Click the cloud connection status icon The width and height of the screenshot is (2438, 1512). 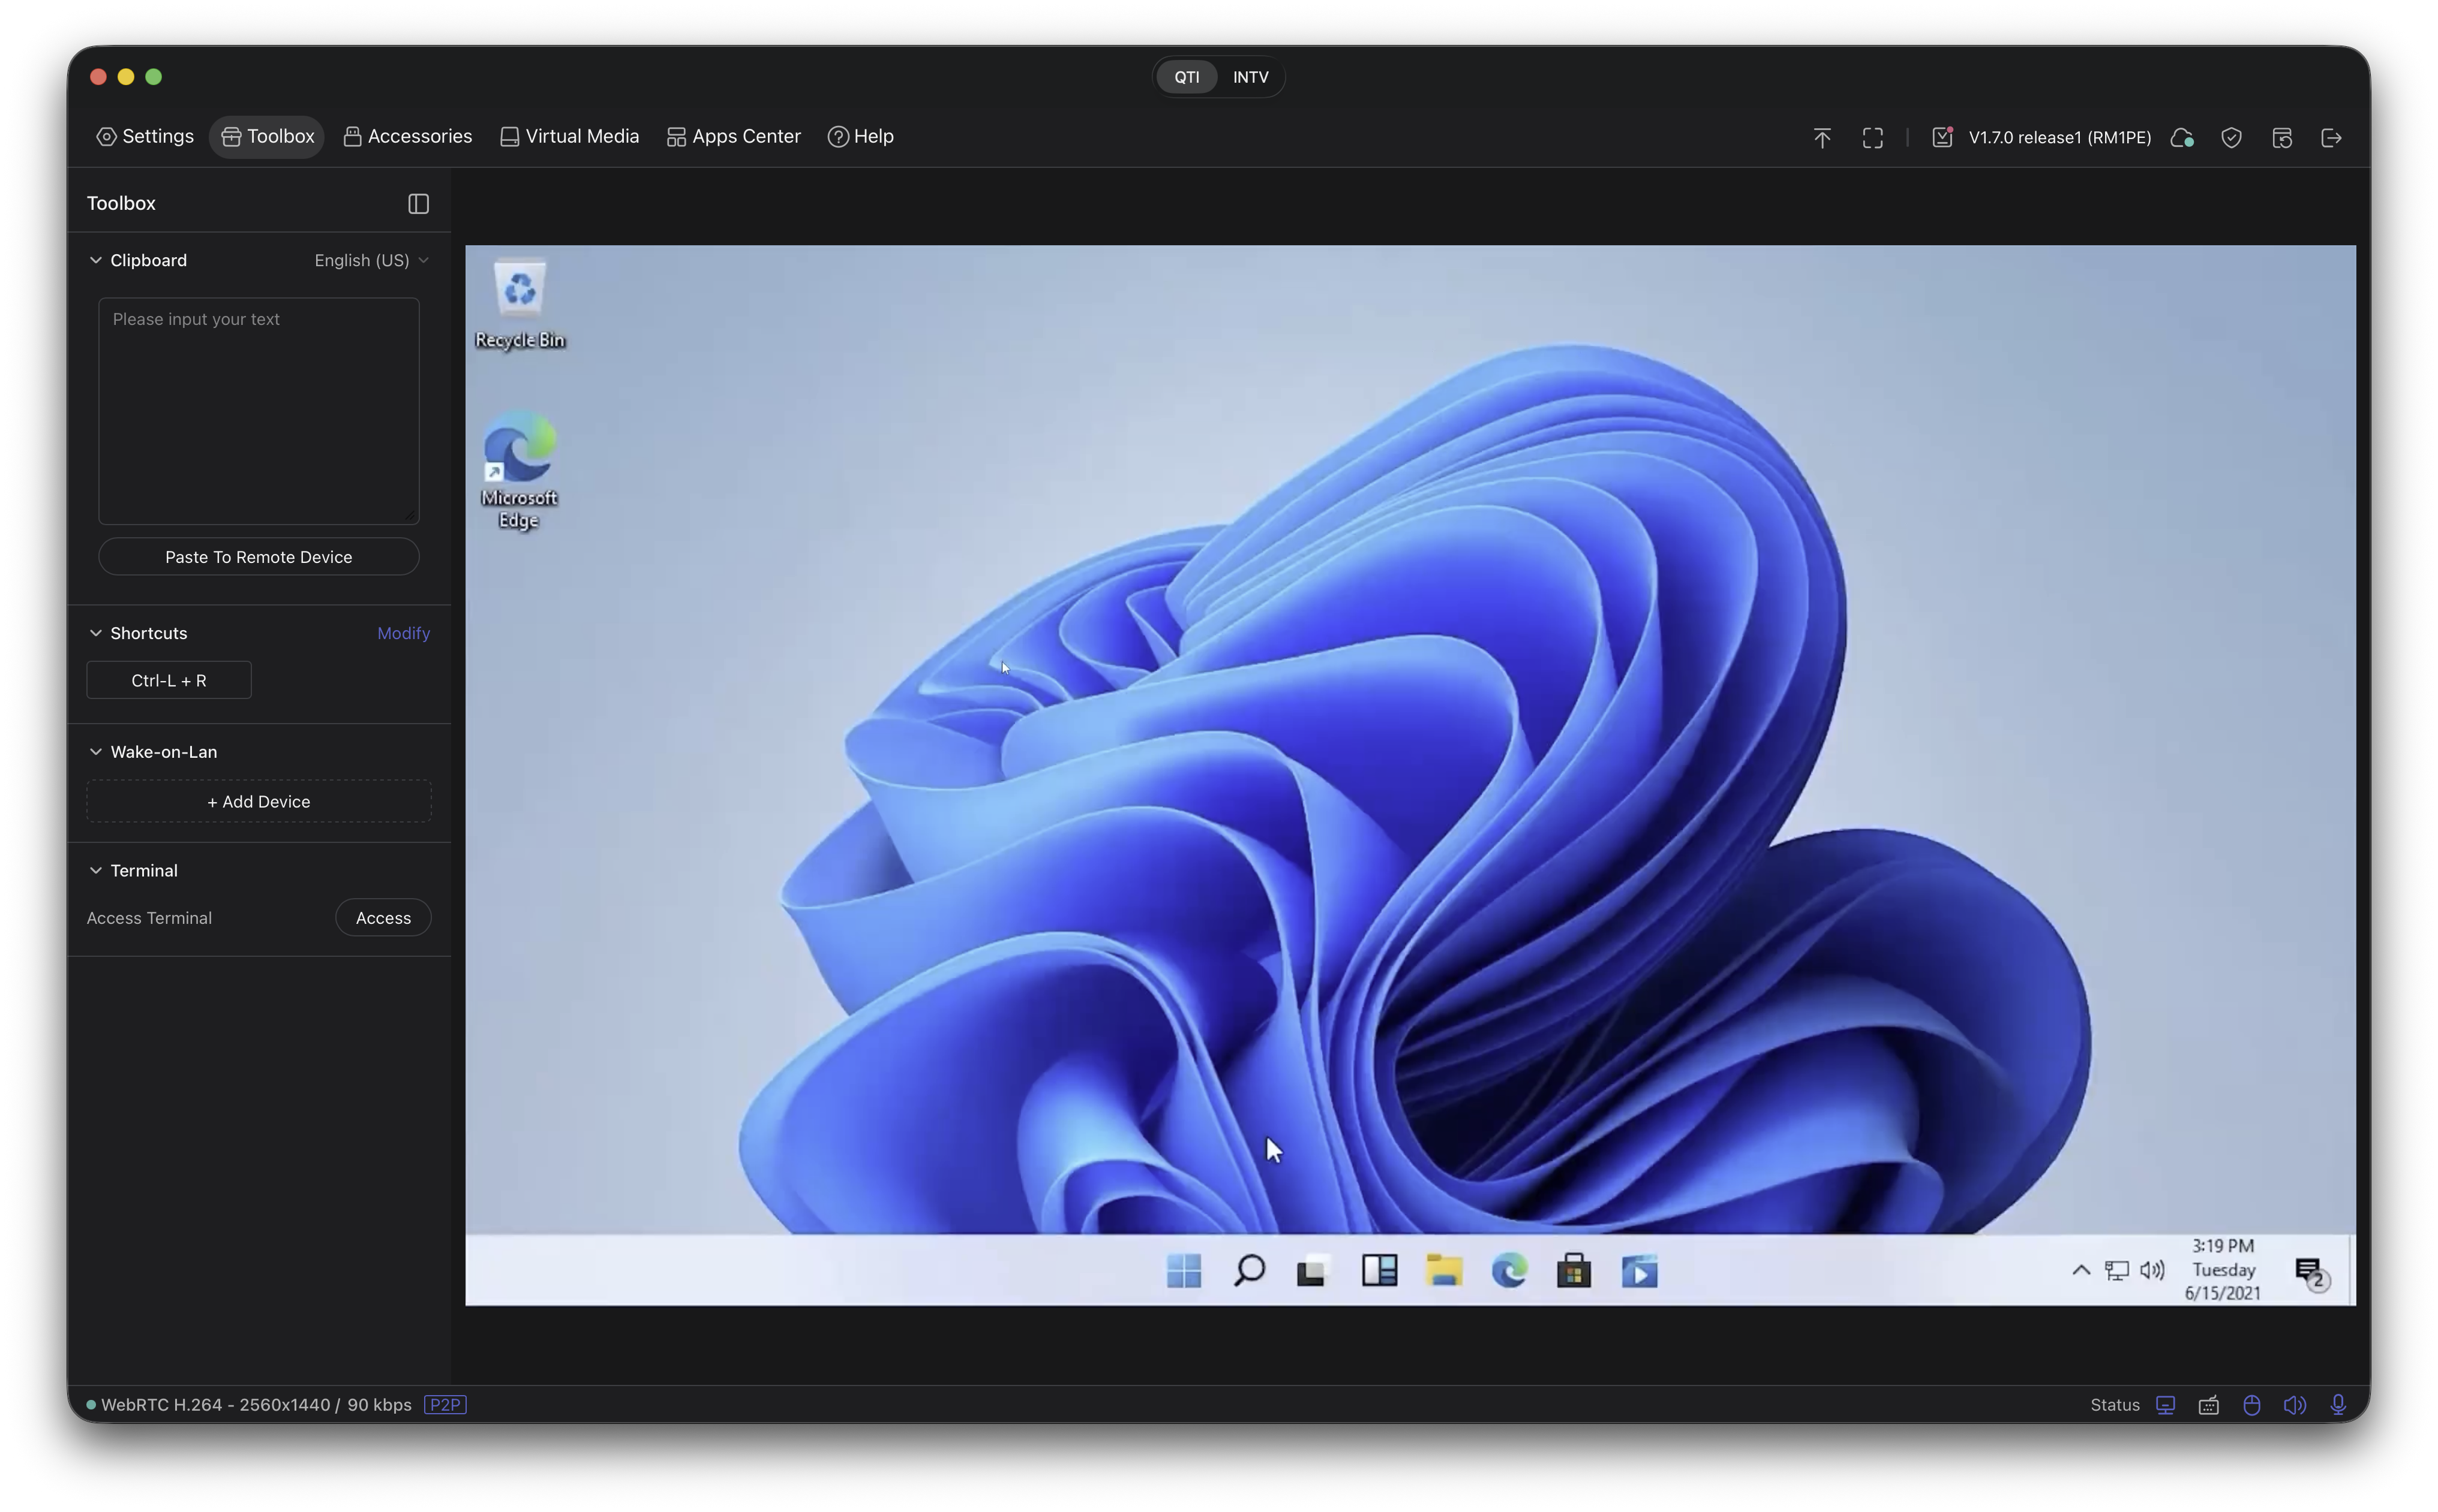pyautogui.click(x=2182, y=138)
